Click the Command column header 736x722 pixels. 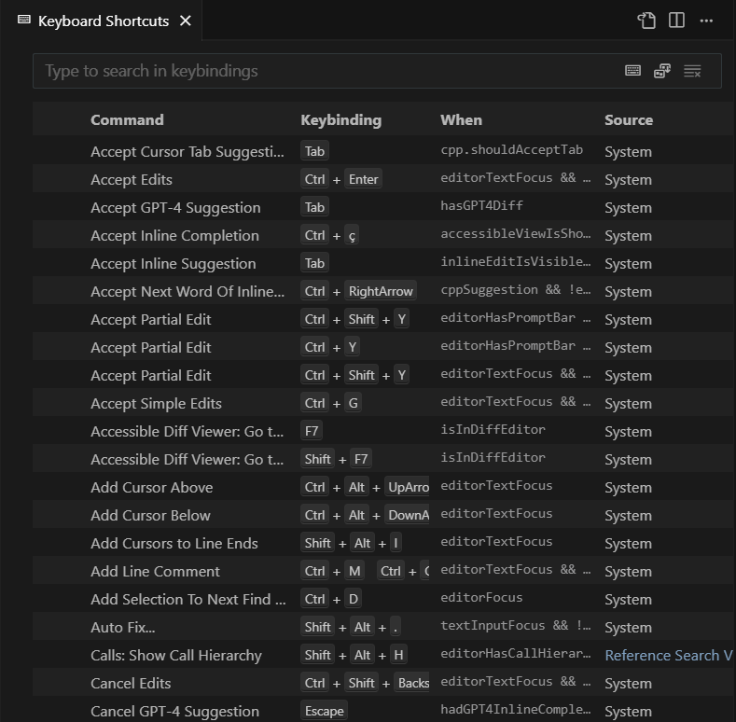tap(127, 120)
